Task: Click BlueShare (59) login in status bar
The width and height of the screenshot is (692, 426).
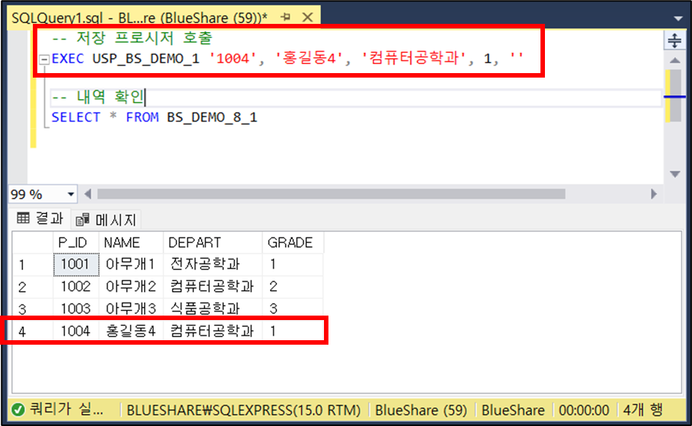Action: (x=421, y=410)
